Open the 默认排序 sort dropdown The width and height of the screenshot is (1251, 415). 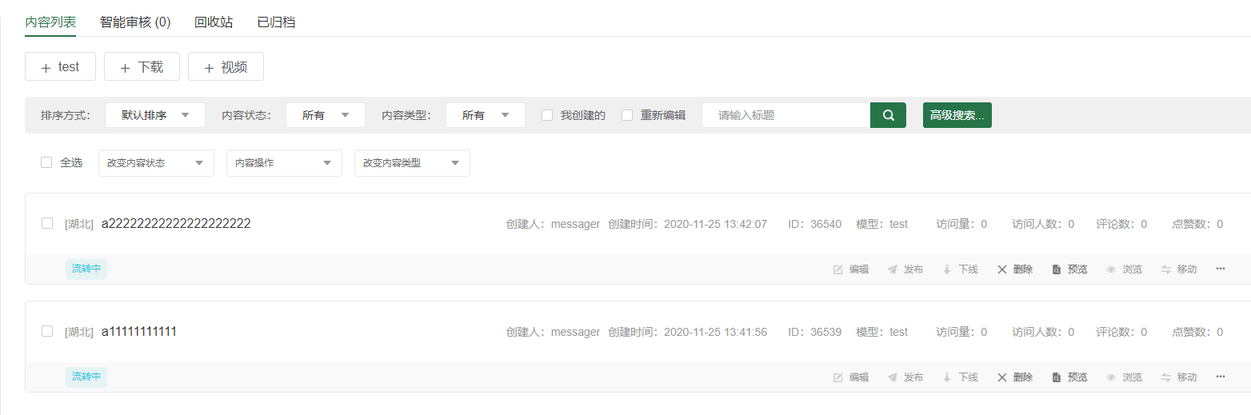pyautogui.click(x=155, y=115)
